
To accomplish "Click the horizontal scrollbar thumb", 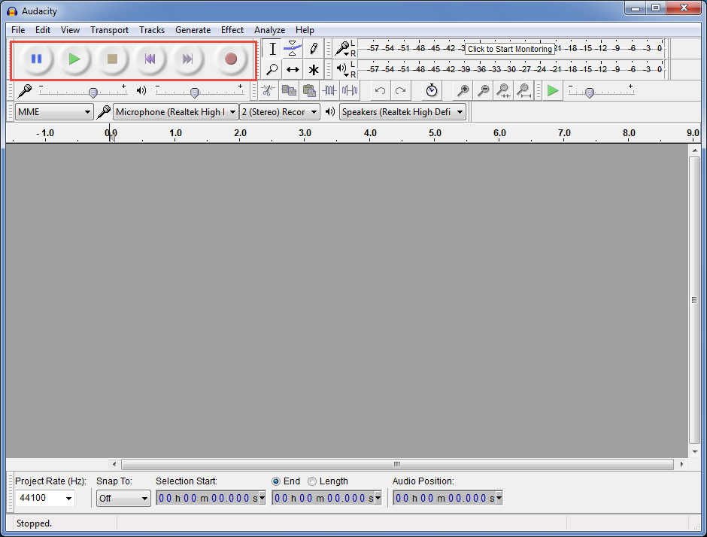I will pyautogui.click(x=397, y=464).
